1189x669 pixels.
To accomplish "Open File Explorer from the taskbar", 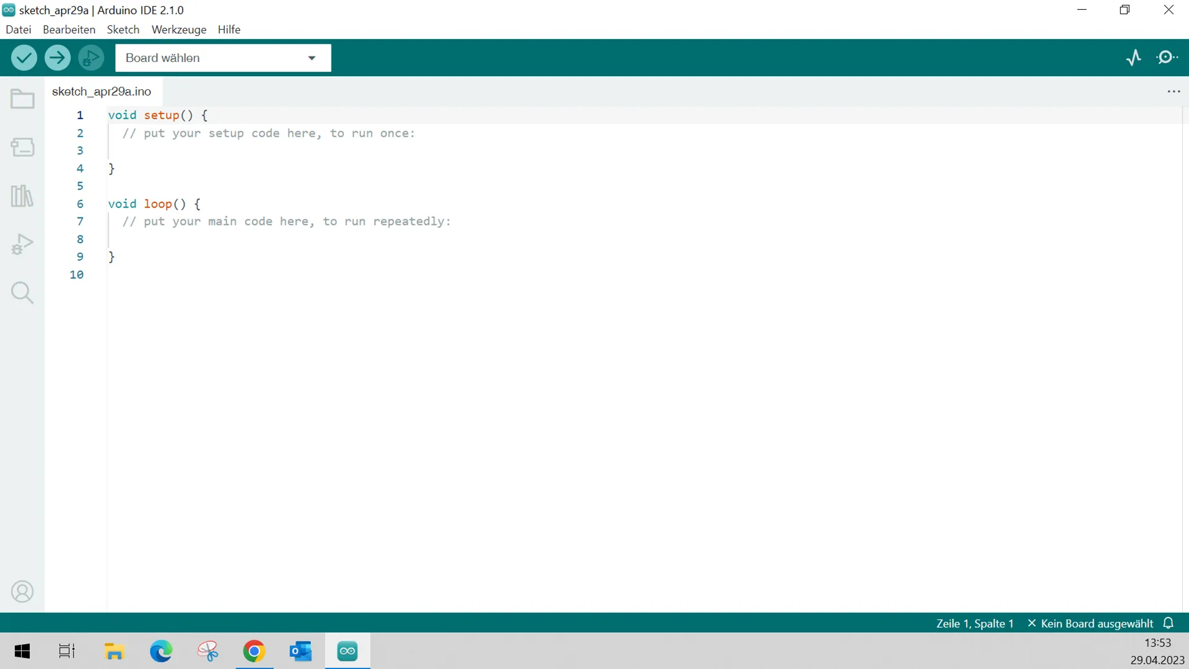I will click(115, 651).
